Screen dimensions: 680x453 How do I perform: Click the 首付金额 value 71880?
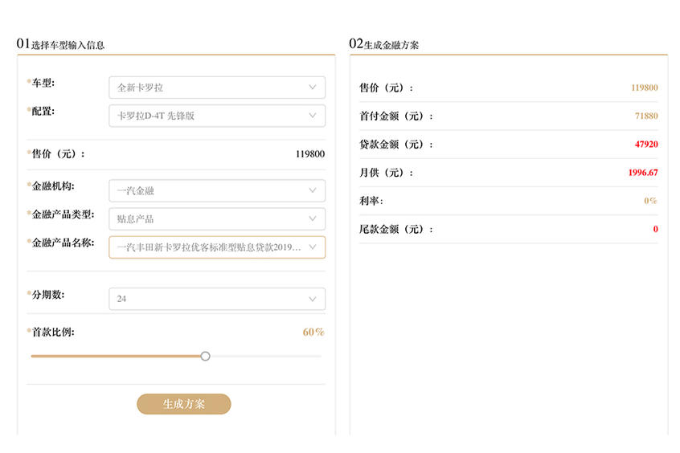click(645, 116)
